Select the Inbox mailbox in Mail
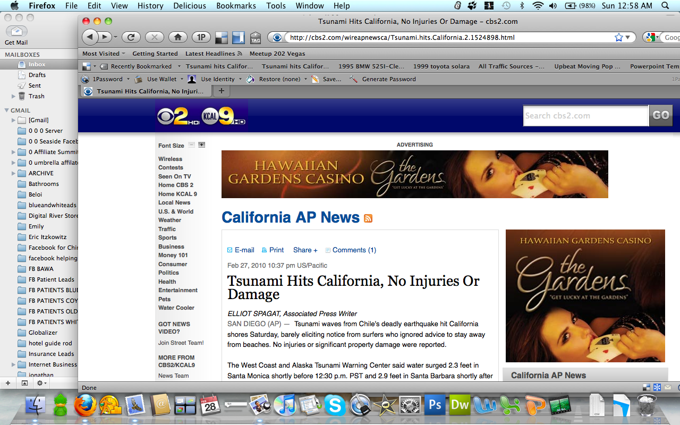Screen dimensions: 680x425 click(39, 64)
